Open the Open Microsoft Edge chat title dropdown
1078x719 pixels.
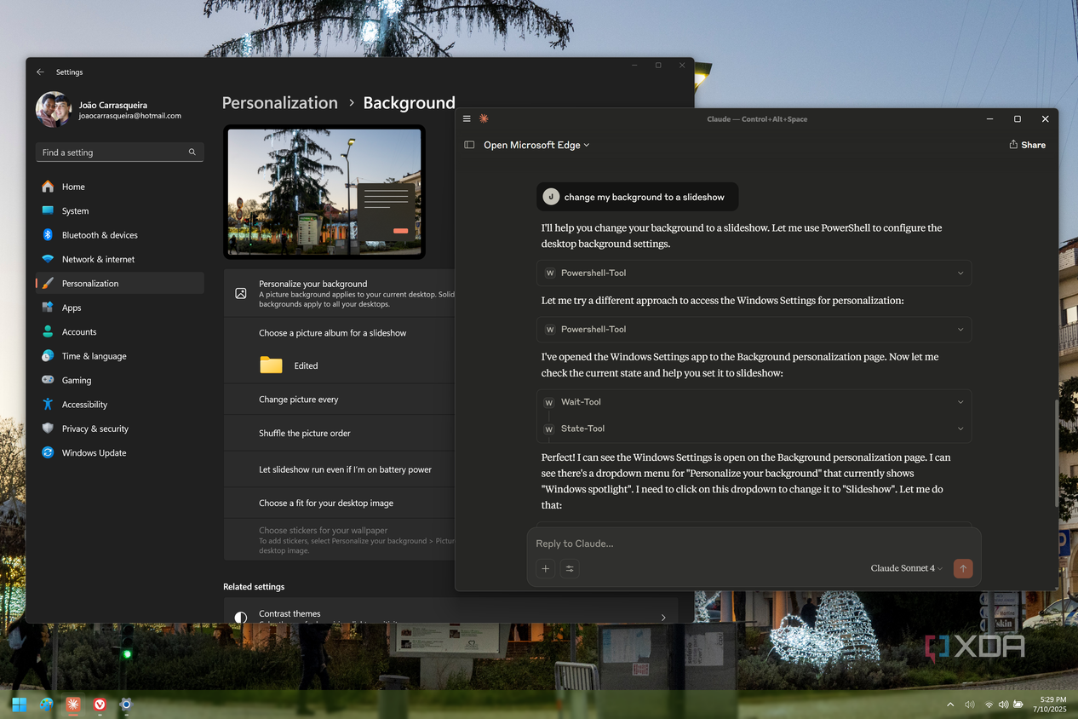(536, 145)
